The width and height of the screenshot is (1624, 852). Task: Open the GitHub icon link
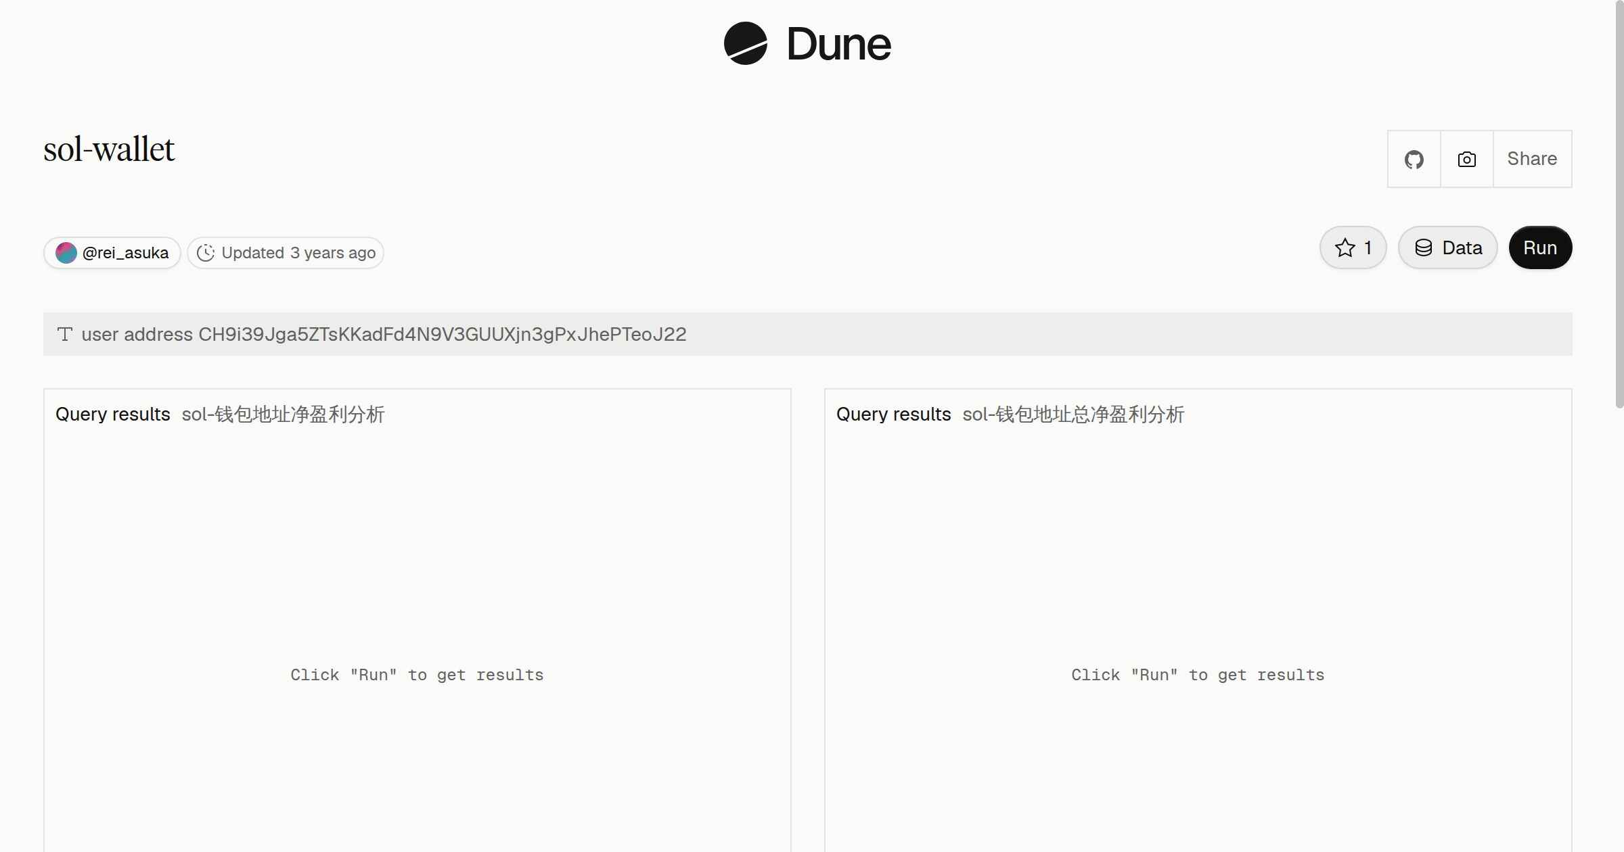coord(1414,159)
